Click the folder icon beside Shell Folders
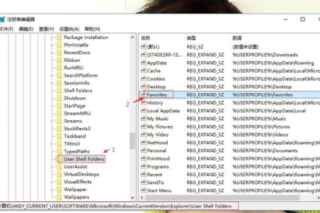The width and height of the screenshot is (320, 213). (59, 91)
